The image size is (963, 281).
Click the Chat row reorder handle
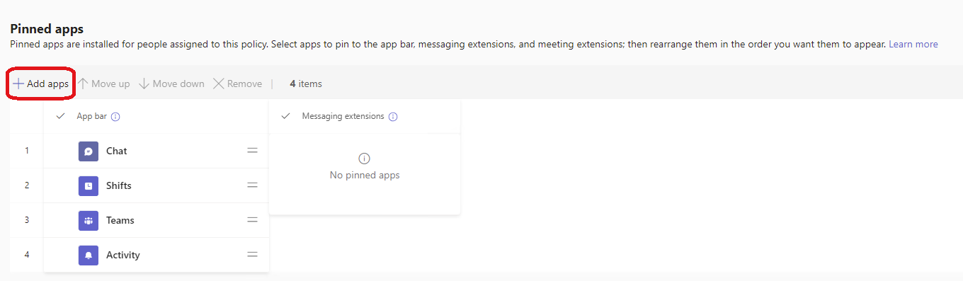pyautogui.click(x=252, y=151)
